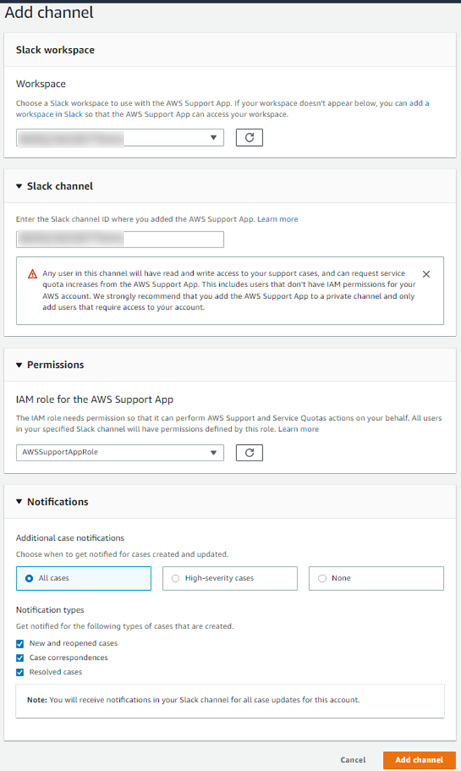Click the Add channel button
The width and height of the screenshot is (461, 771).
419,759
